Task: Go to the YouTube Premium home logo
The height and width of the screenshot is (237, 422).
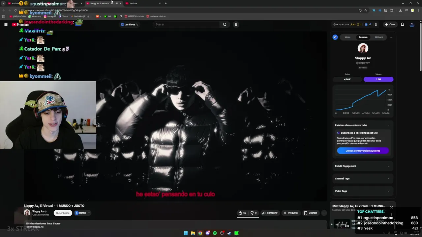Action: tap(20, 24)
